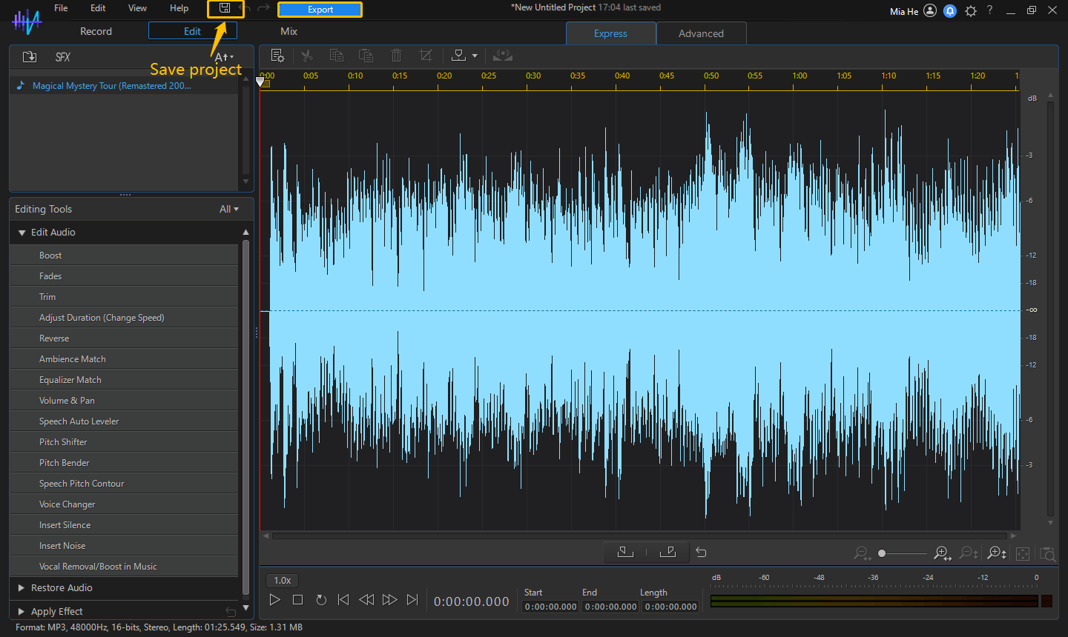
Task: Open the media sort options (A↑)
Action: click(224, 57)
